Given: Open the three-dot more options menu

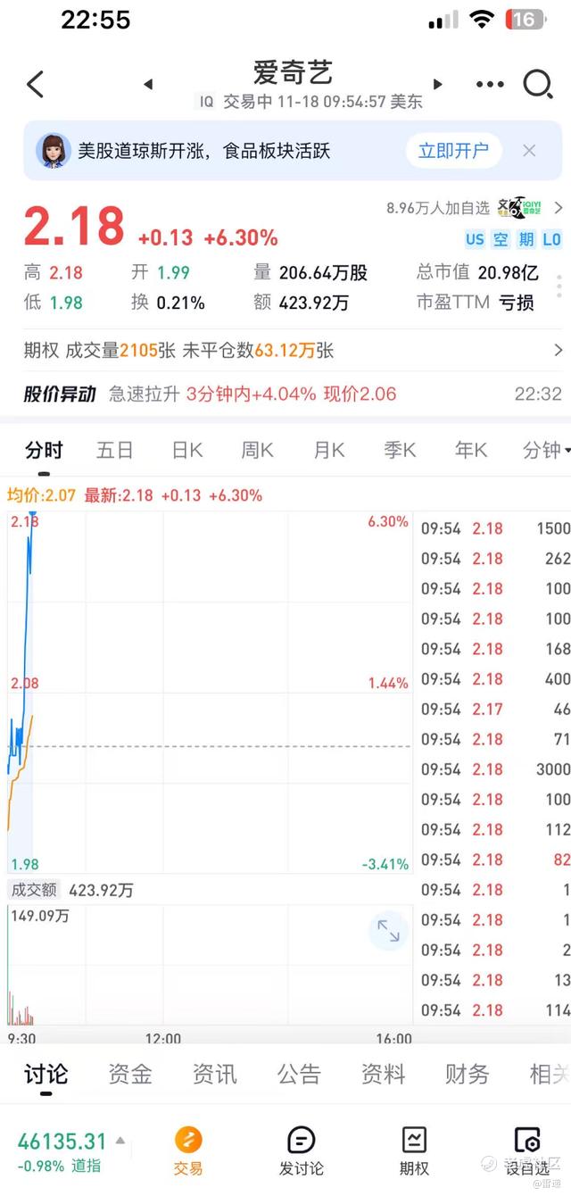Looking at the screenshot, I should pos(490,85).
